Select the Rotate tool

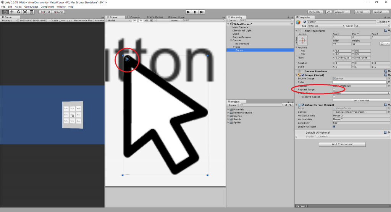pyautogui.click(x=18, y=12)
